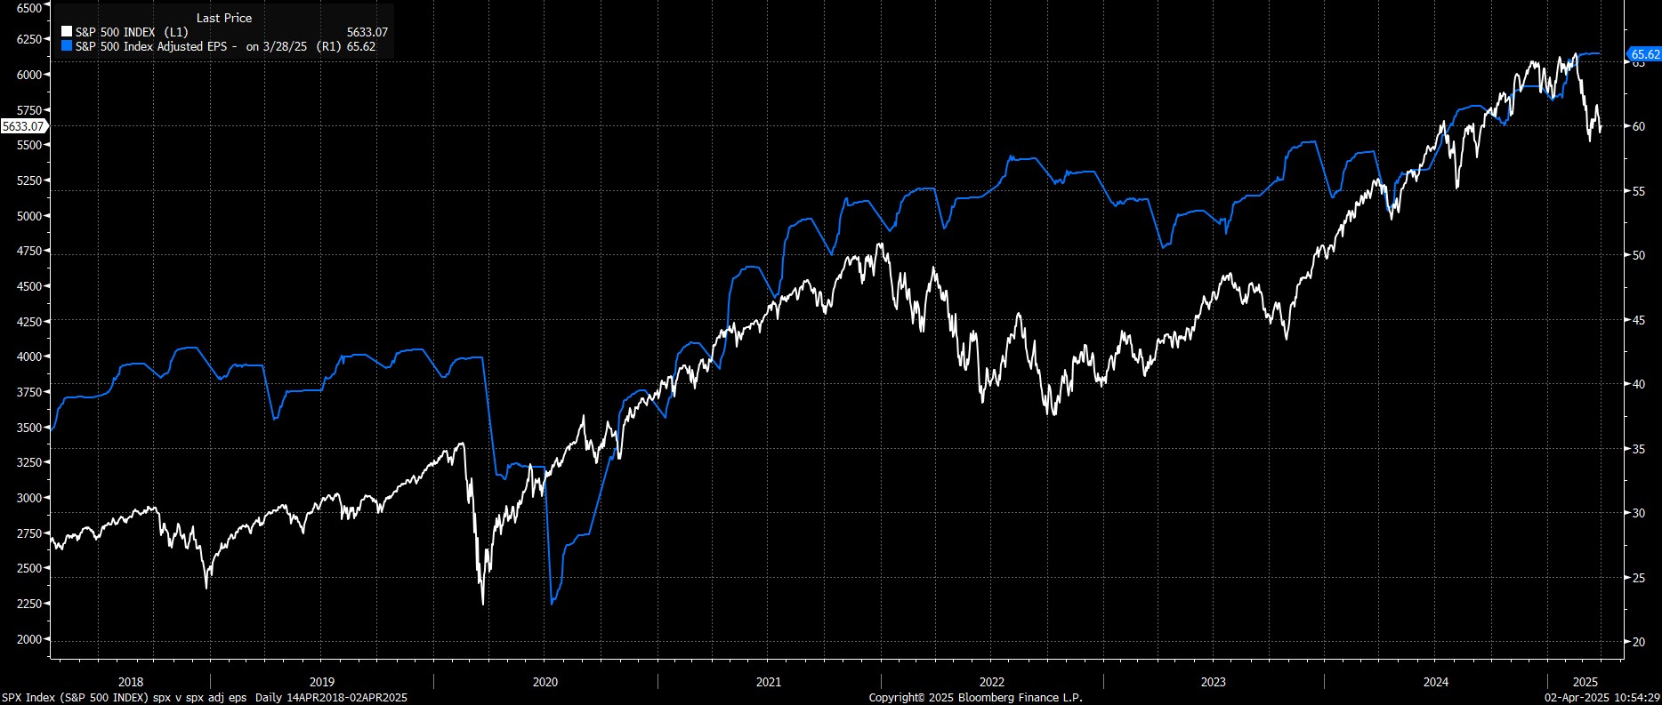Select the 'S&P 500 INDEX (L1)' legend label

tap(132, 32)
